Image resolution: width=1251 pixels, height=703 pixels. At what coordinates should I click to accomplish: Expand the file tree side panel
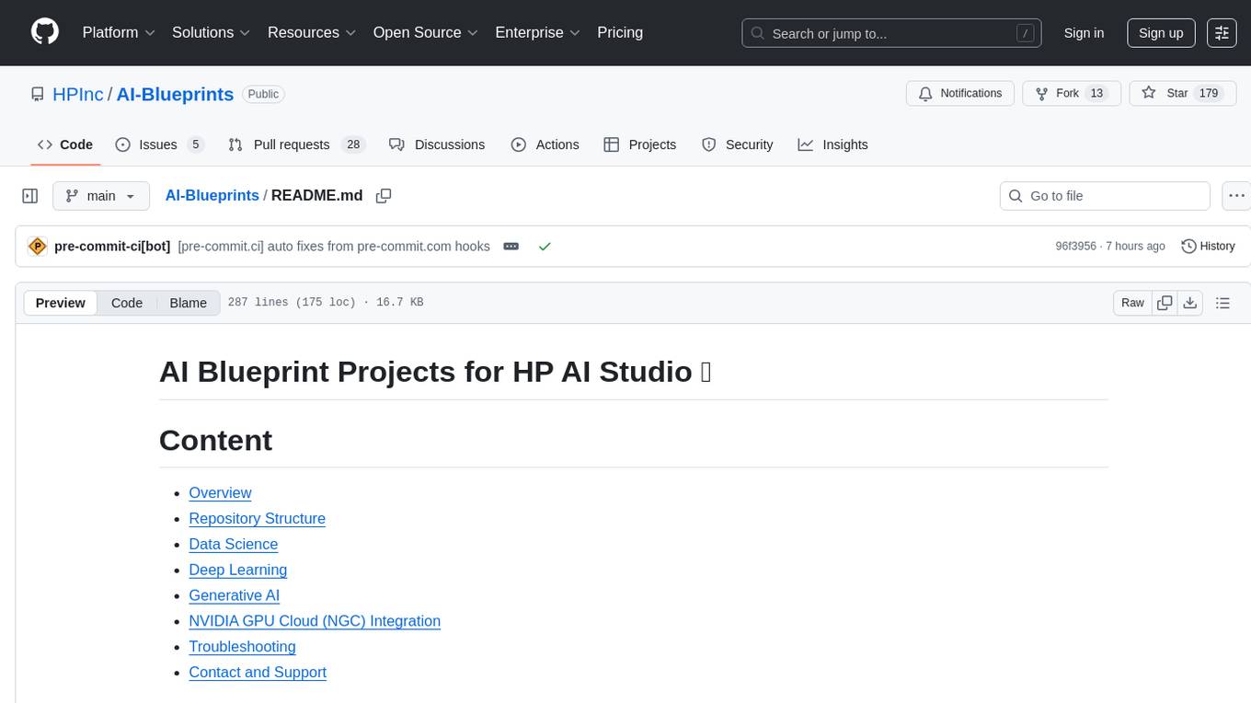tap(30, 196)
